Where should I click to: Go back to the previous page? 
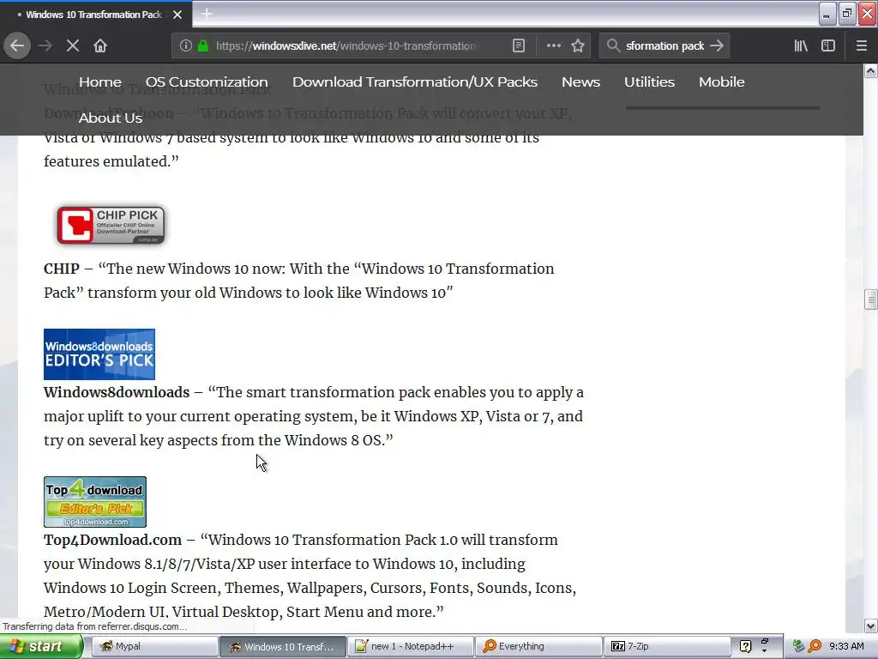[x=17, y=45]
